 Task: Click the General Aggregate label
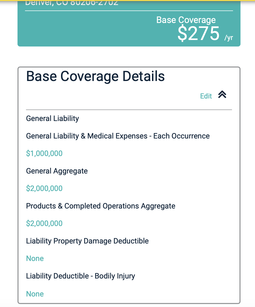point(57,171)
